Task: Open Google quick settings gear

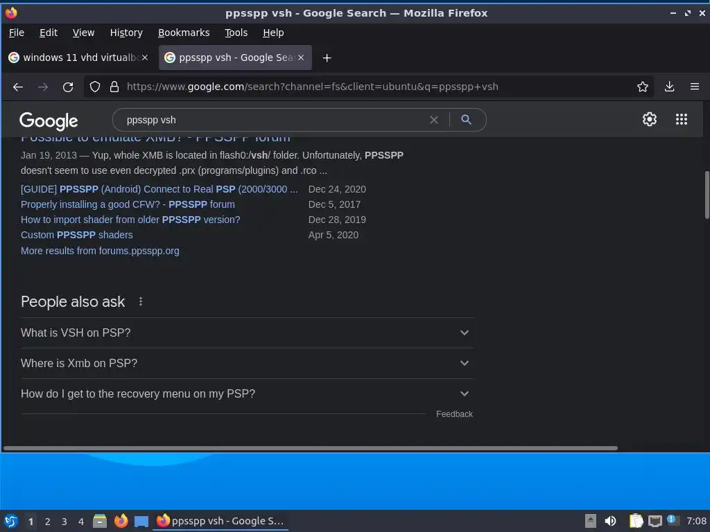Action: click(649, 119)
